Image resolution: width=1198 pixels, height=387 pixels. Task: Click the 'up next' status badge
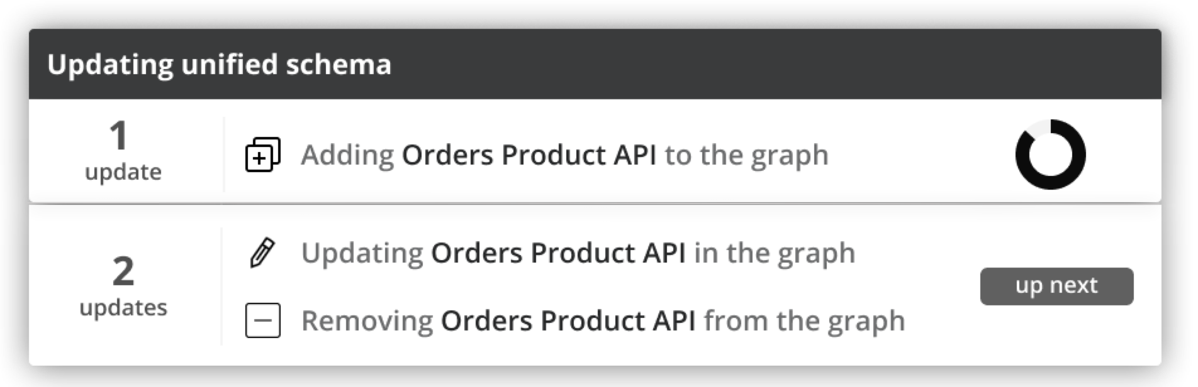(x=1056, y=286)
